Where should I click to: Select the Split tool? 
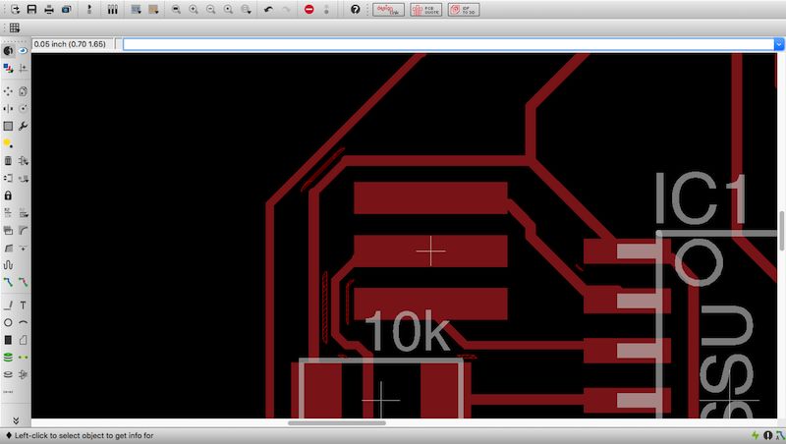[x=8, y=249]
